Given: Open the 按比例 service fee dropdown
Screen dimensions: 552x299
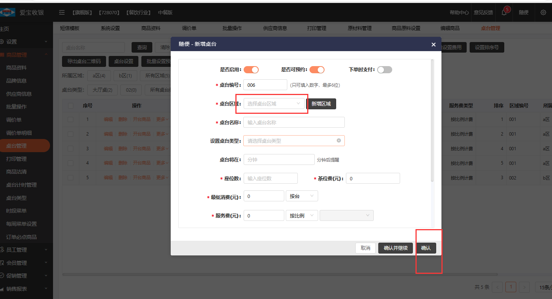Looking at the screenshot, I should pos(302,216).
